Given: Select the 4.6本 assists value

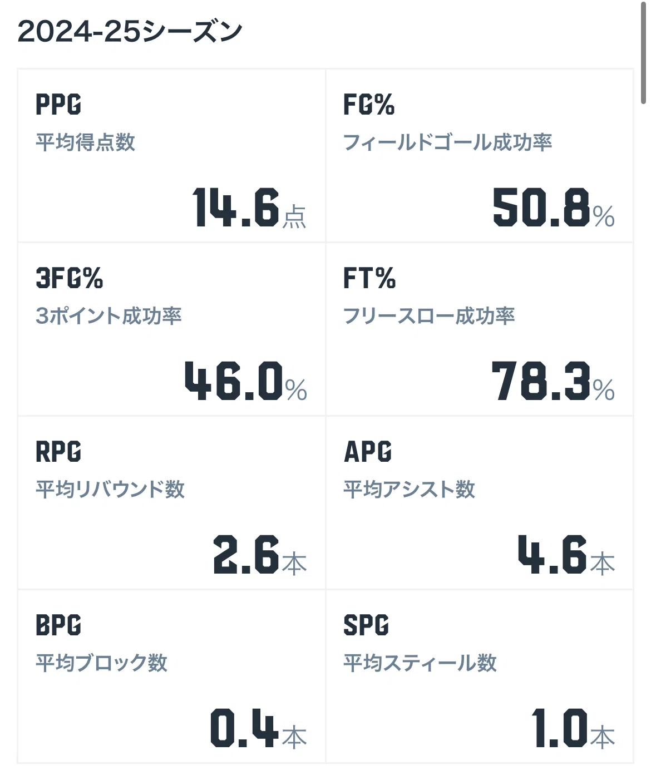Looking at the screenshot, I should pyautogui.click(x=566, y=555).
